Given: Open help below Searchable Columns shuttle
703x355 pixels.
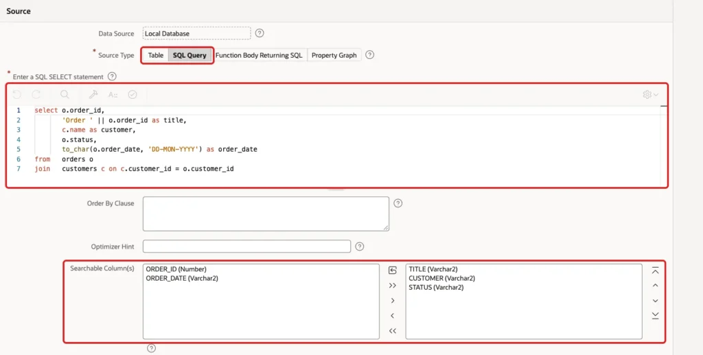Looking at the screenshot, I should point(152,348).
